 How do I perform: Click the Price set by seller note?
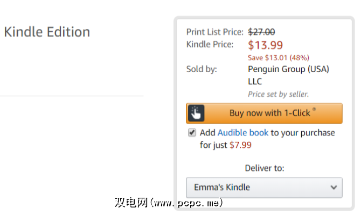pos(278,94)
